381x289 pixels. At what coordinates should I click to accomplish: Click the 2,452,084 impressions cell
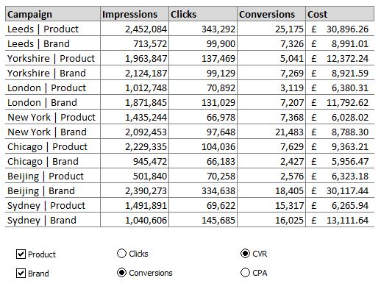(x=135, y=29)
